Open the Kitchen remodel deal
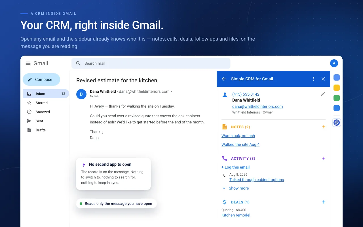The height and width of the screenshot is (227, 363). [x=236, y=215]
